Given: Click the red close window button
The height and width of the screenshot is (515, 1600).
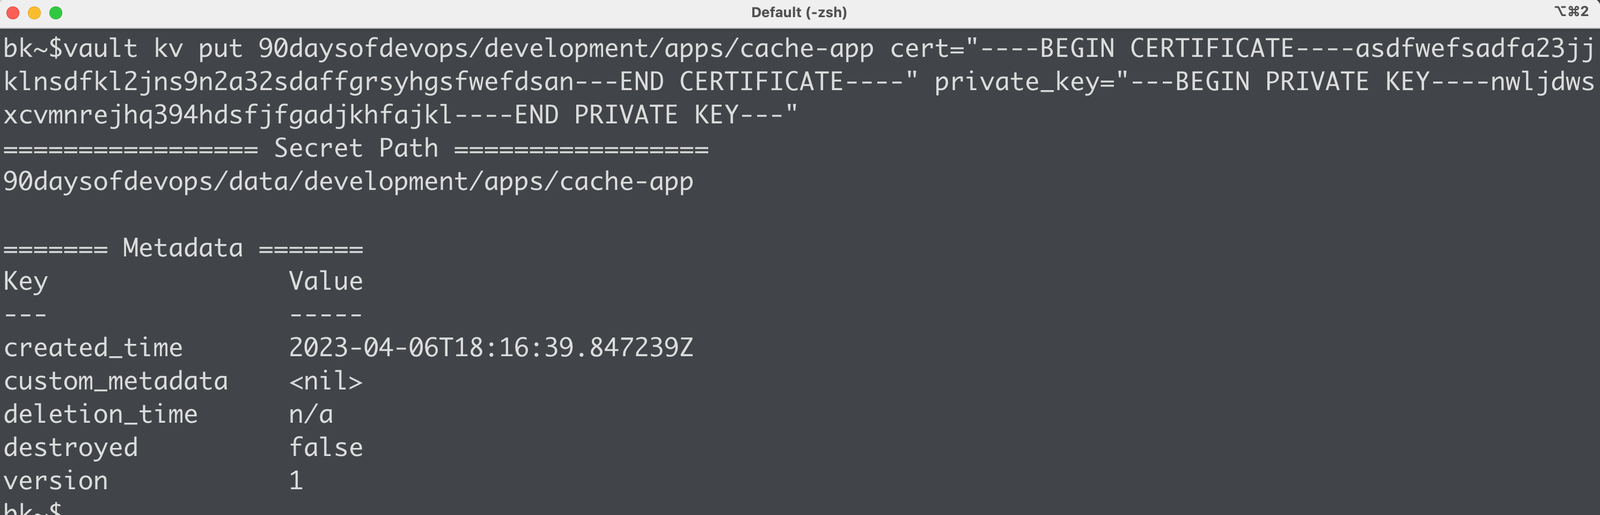Looking at the screenshot, I should [13, 13].
